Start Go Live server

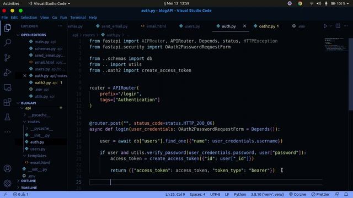pos(298,194)
